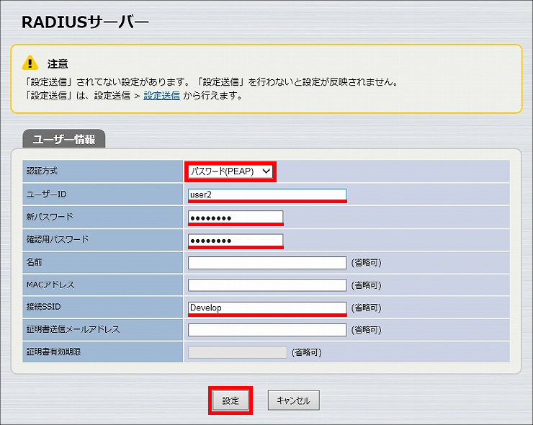This screenshot has width=533, height=425.
Task: Click the warning line starting 「設定送信」されてない設定
Action: point(211,82)
